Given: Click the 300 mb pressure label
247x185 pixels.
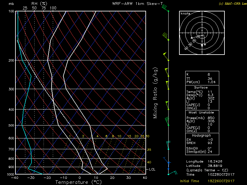Looking at the screenshot, I should [11, 89].
